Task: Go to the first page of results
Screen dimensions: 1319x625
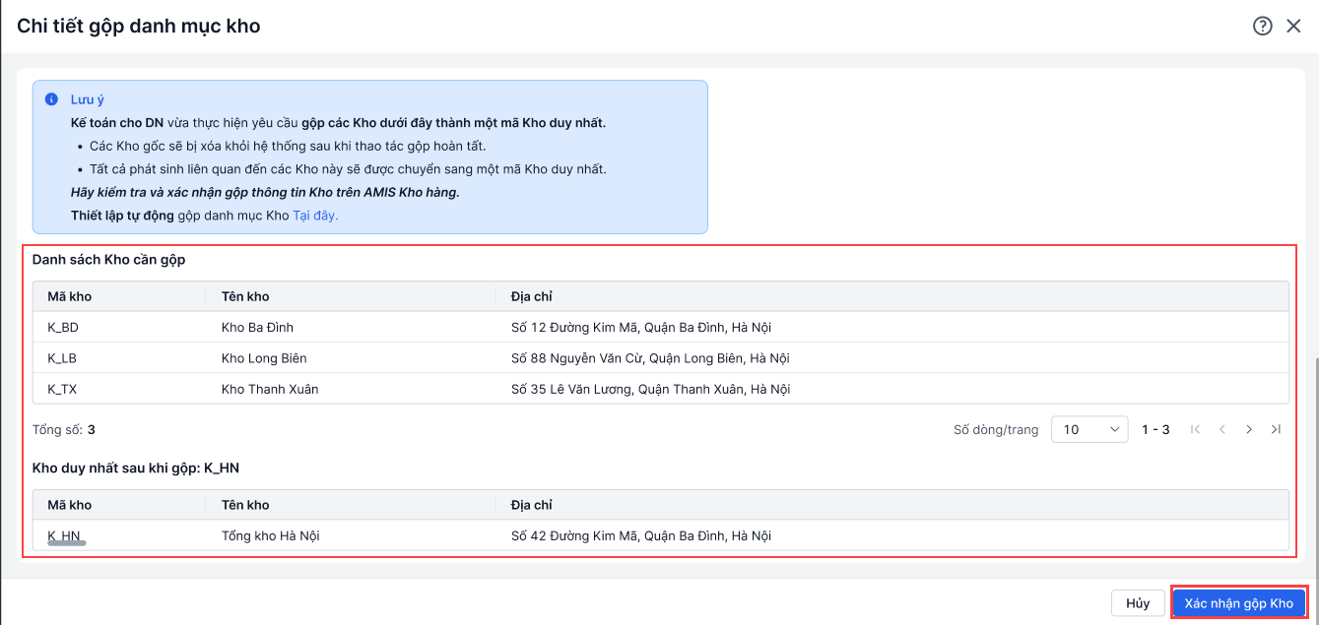Action: (x=1196, y=429)
